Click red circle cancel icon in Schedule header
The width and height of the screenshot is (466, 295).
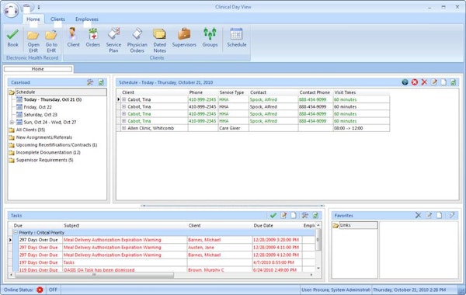click(415, 82)
